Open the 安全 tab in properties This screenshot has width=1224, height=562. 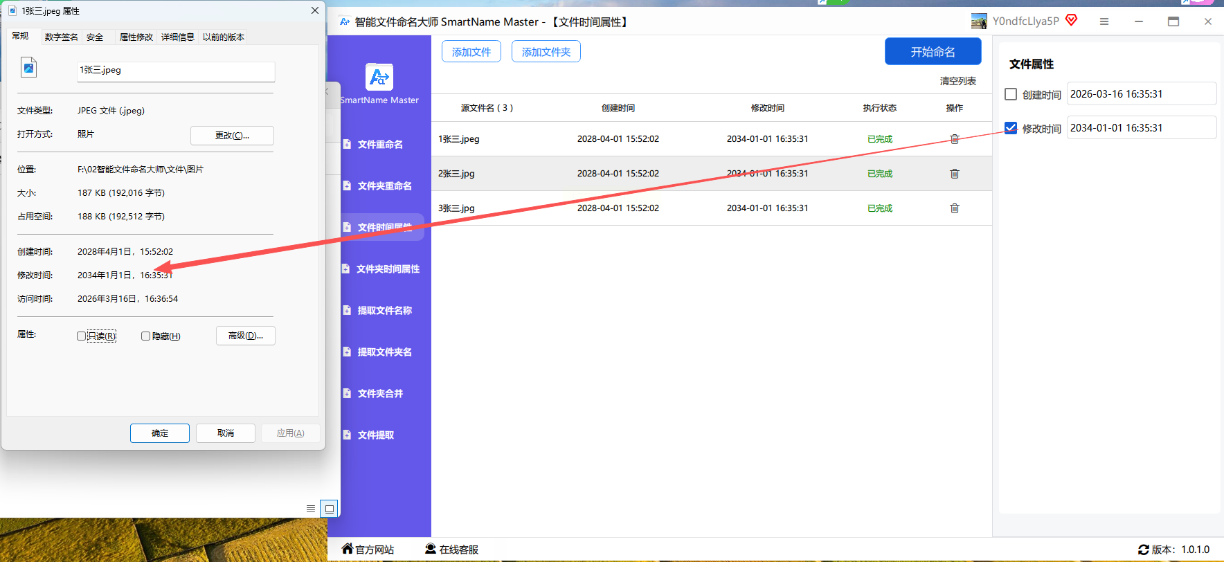[95, 37]
